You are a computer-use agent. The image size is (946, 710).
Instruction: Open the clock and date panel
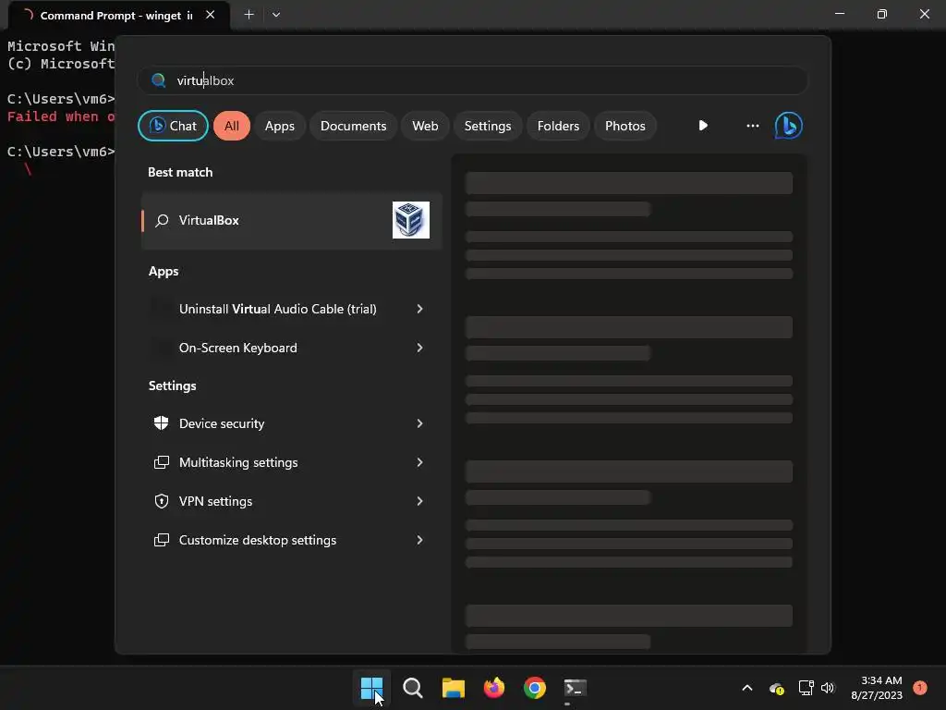(x=877, y=688)
